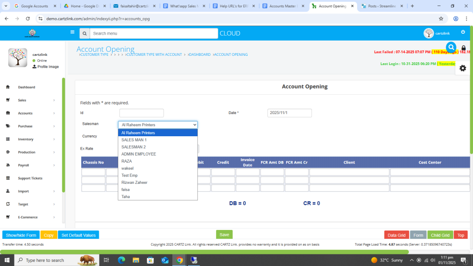This screenshot has height=266, width=473.
Task: Click the Show/hide Form button
Action: tap(21, 235)
